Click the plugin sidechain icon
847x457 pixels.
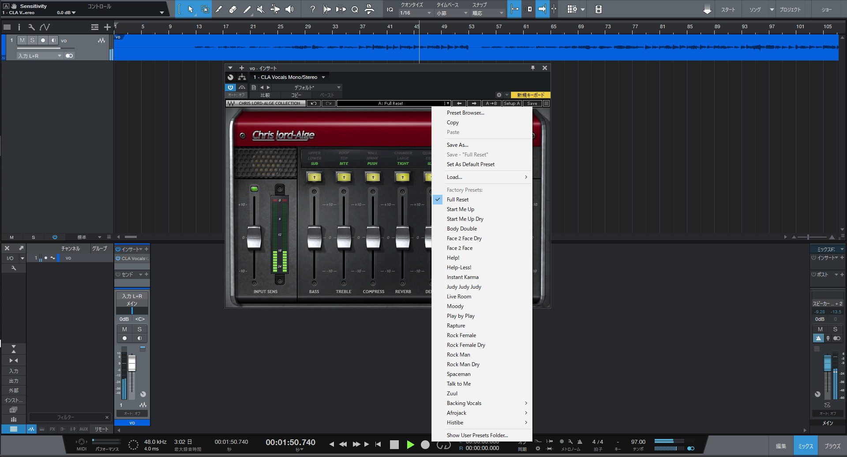pyautogui.click(x=242, y=87)
